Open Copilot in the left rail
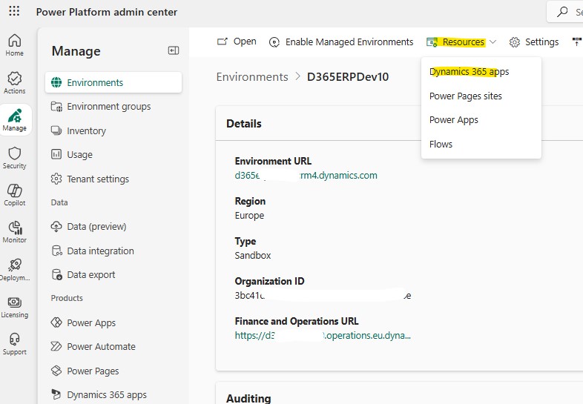Viewport: 583px width, 404px height. pos(15,195)
